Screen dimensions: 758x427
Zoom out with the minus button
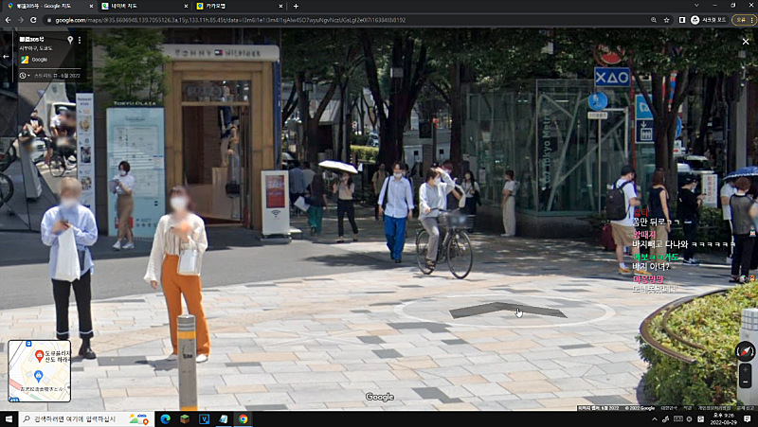click(x=746, y=381)
